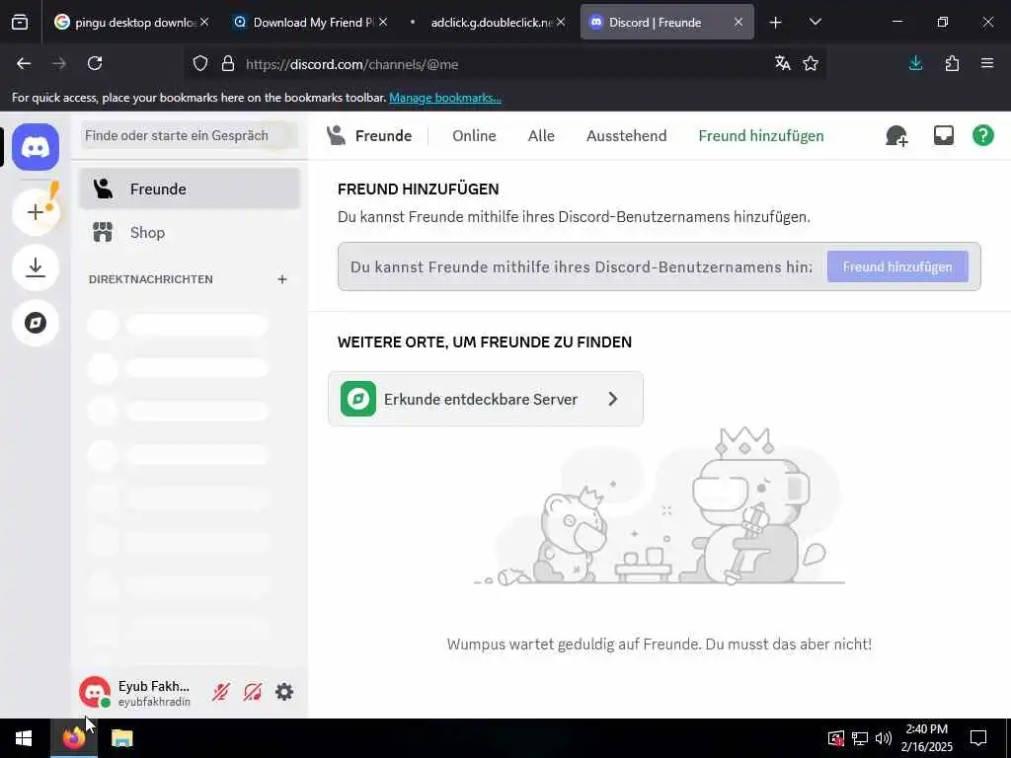Toggle microphone mute in user panel
The height and width of the screenshot is (758, 1011).
pos(220,692)
